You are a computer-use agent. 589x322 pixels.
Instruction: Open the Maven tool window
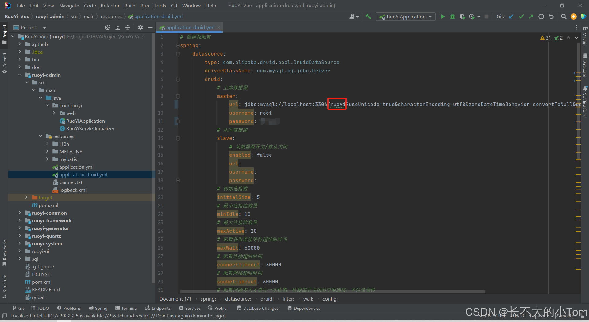pos(585,36)
